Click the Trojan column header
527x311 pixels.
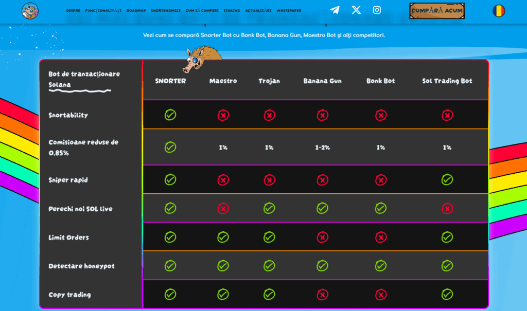(269, 81)
